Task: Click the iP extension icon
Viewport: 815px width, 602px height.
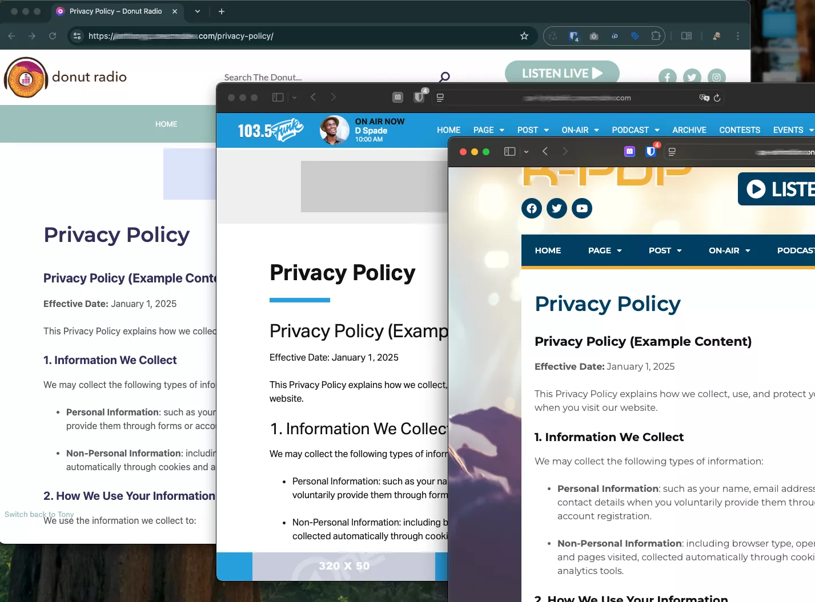Action: tap(614, 36)
